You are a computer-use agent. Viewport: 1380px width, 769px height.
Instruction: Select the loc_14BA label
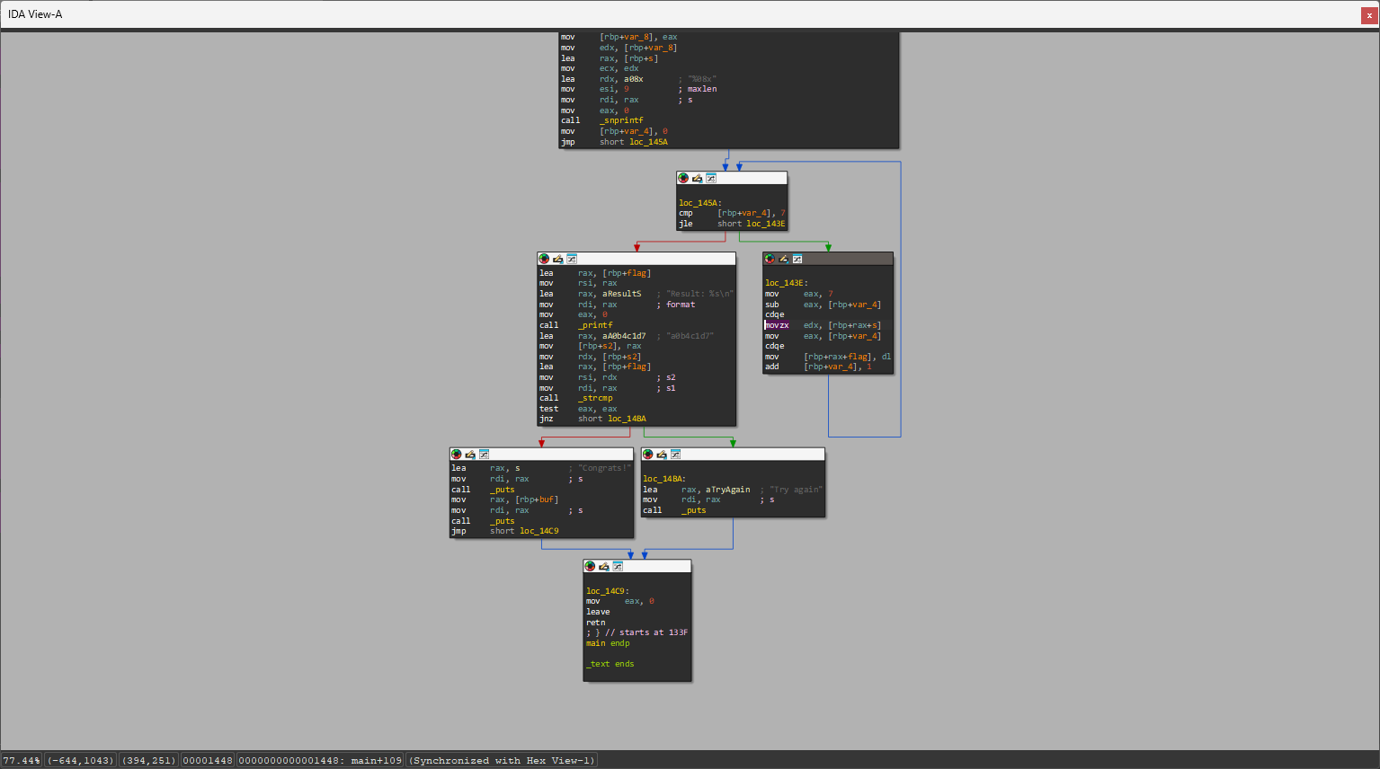coord(664,479)
